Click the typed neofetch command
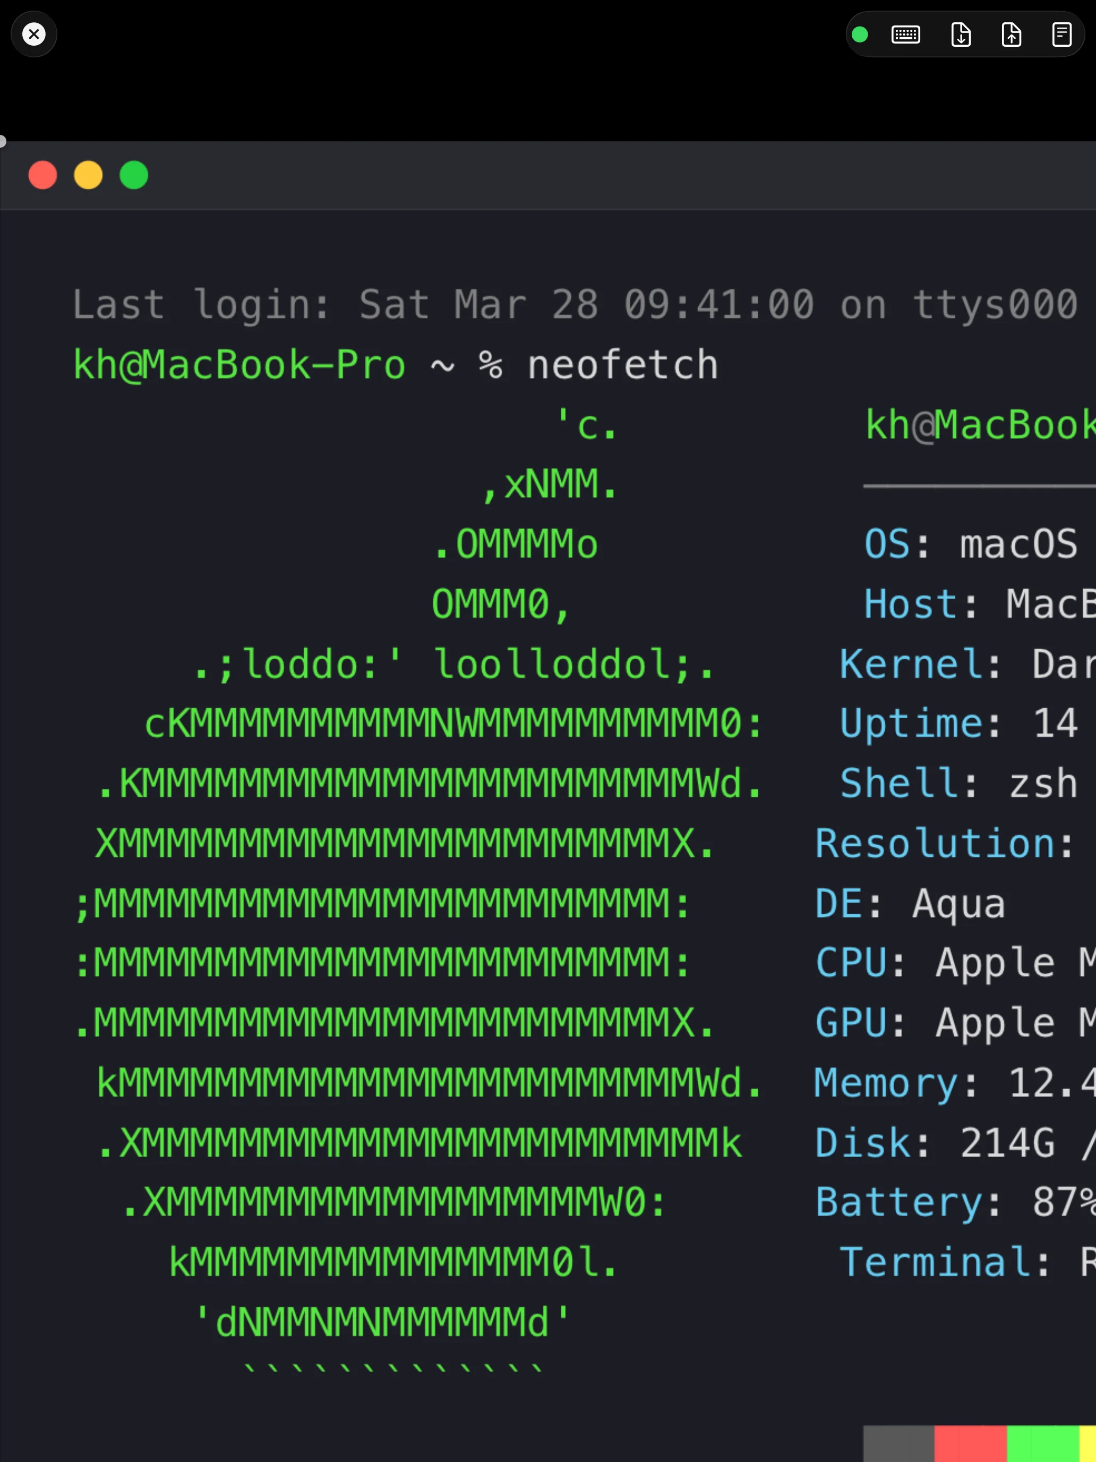Viewport: 1096px width, 1462px height. click(x=622, y=365)
